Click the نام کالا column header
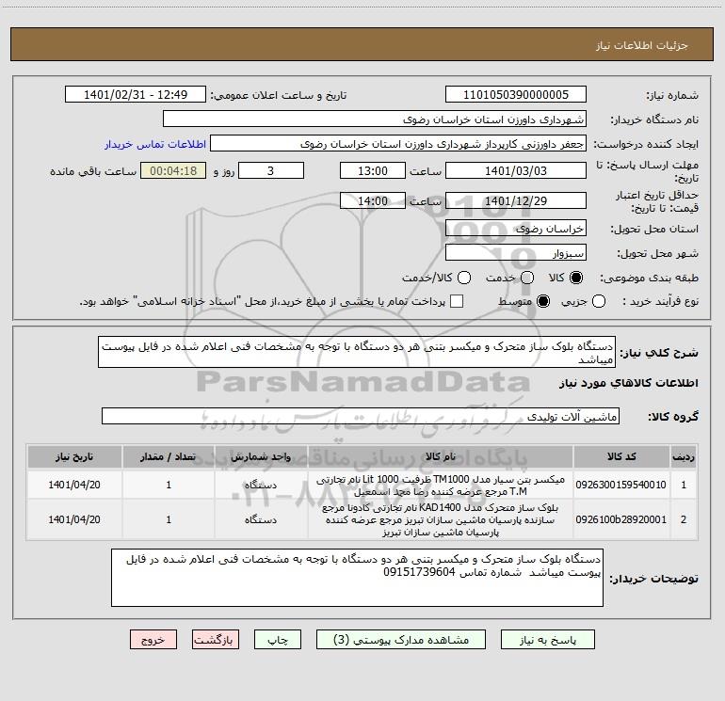 (441, 457)
